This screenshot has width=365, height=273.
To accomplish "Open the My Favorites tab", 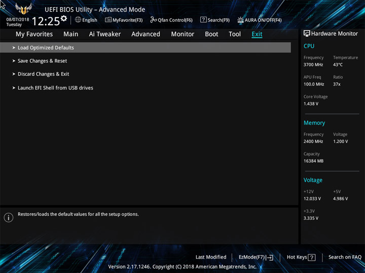I will pyautogui.click(x=34, y=34).
